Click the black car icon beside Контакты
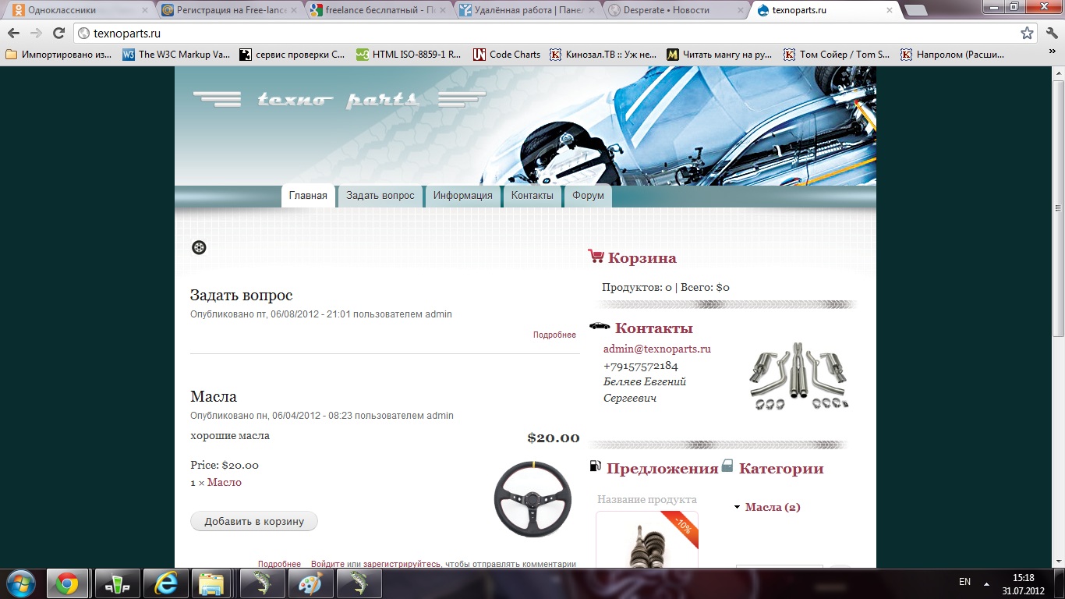Screen dimensions: 1065x599 (600, 326)
